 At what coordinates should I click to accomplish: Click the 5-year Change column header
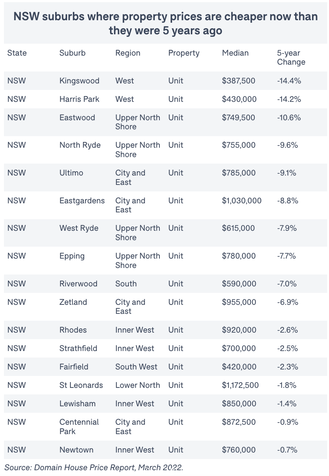[291, 57]
